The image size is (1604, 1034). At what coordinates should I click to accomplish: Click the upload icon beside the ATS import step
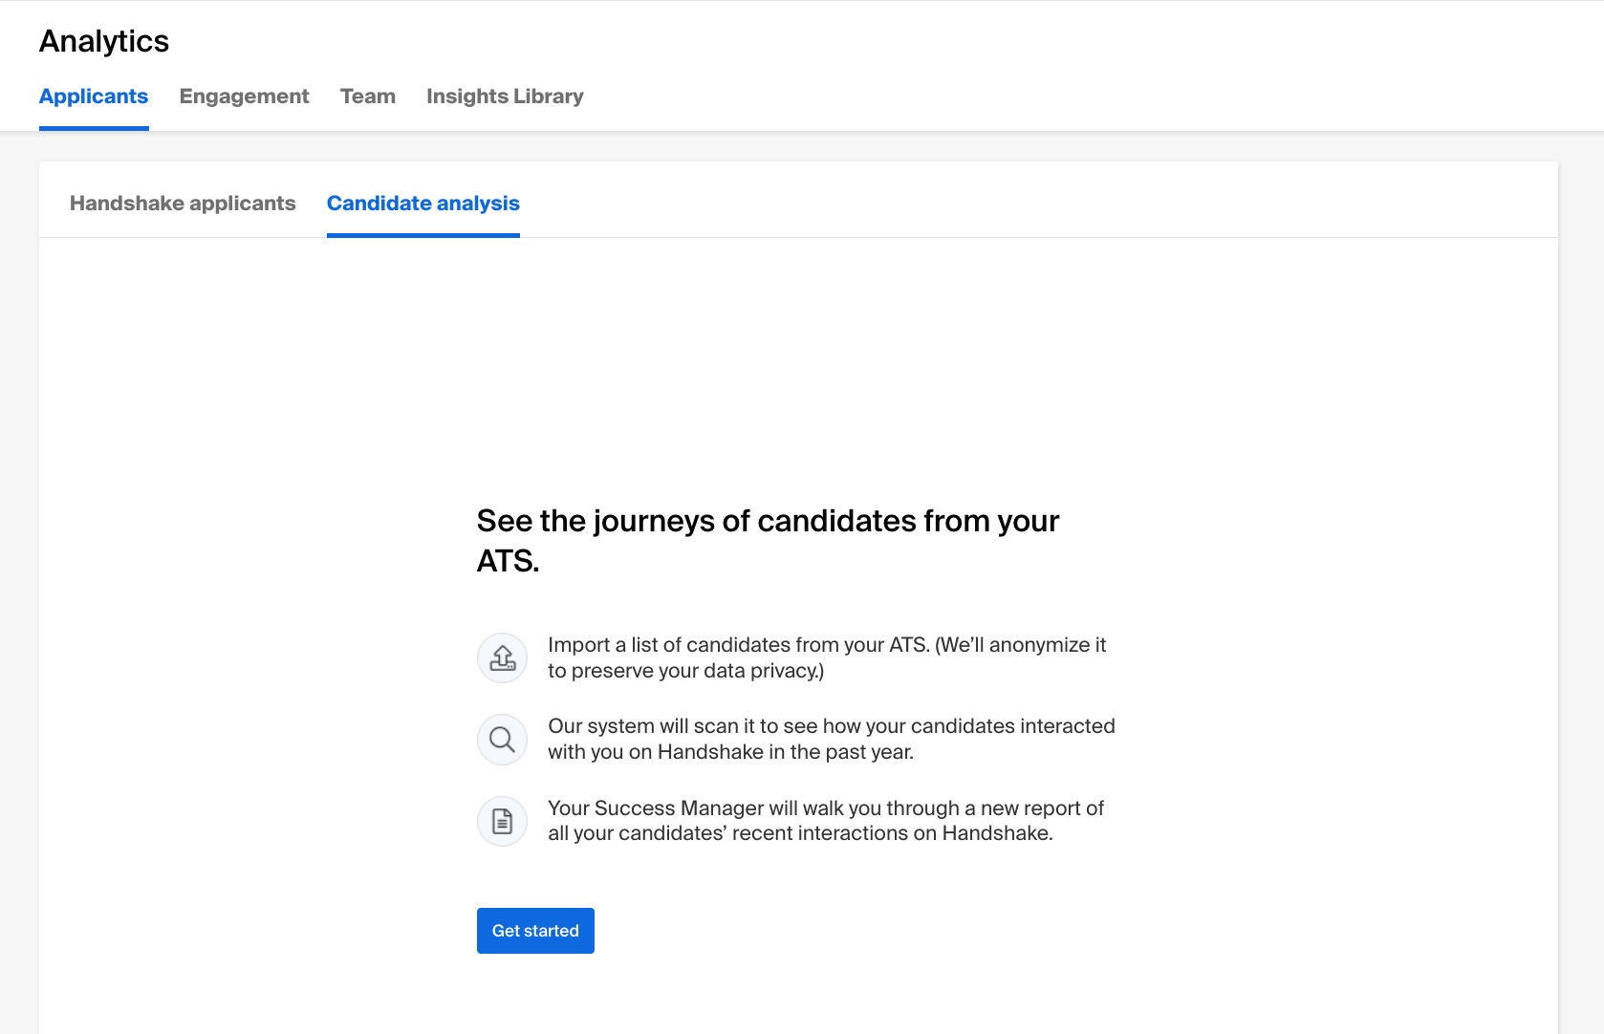[501, 657]
